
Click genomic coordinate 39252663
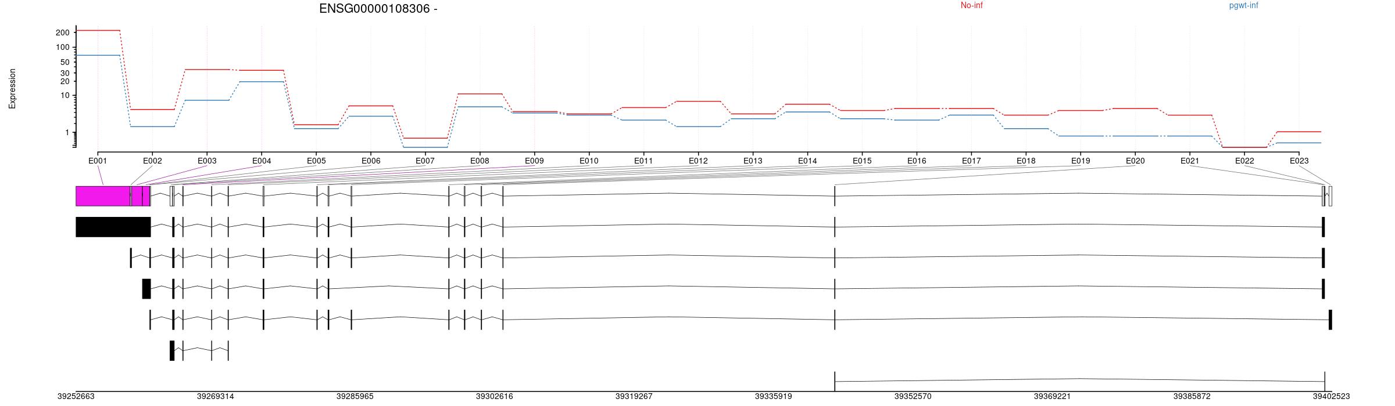(x=76, y=397)
